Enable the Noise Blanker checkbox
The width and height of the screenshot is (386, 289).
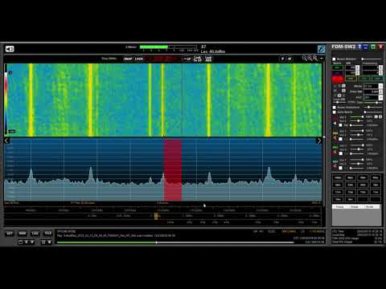pos(334,59)
